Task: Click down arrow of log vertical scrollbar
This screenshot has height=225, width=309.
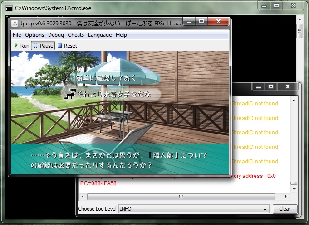Action: pyautogui.click(x=294, y=189)
